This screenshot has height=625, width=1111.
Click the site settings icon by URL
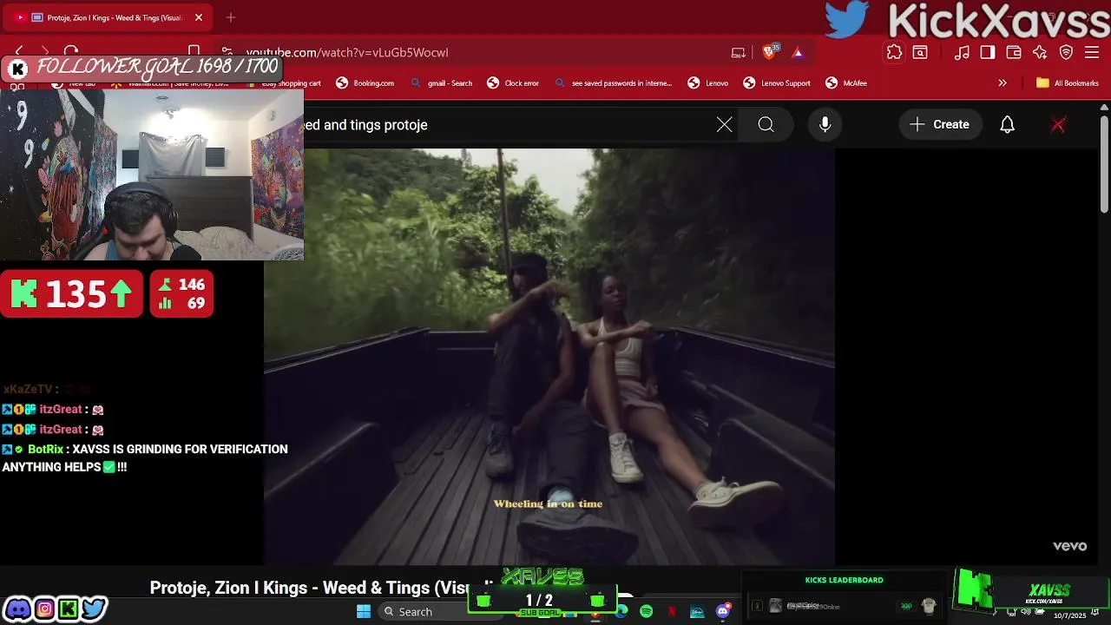pyautogui.click(x=227, y=52)
